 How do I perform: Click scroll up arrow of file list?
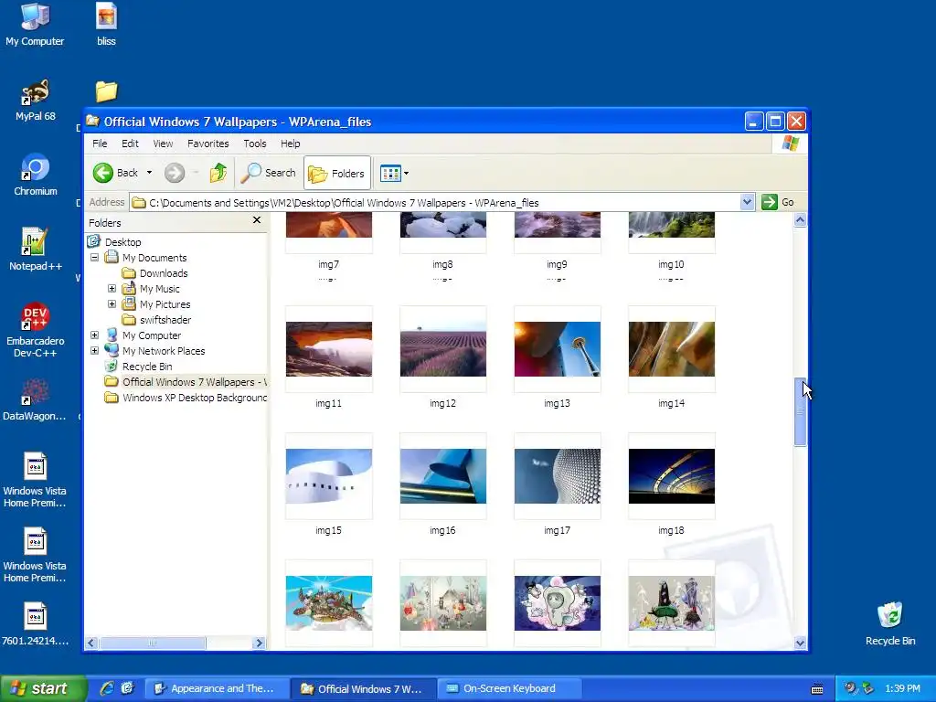[800, 220]
